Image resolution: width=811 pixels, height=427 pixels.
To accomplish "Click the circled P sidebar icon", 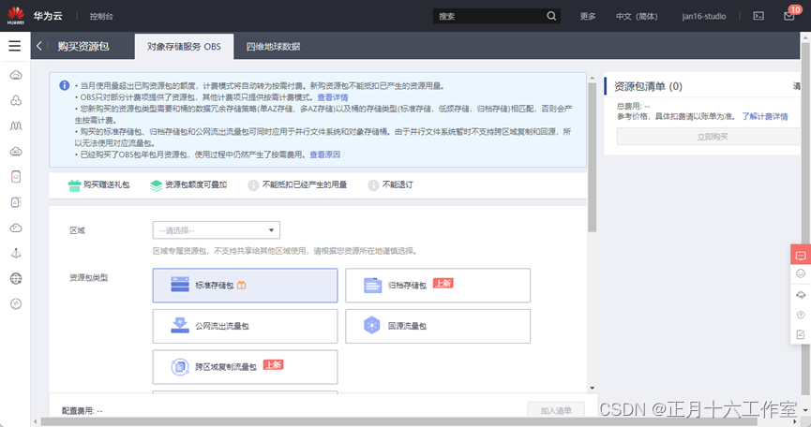I will coord(16,304).
